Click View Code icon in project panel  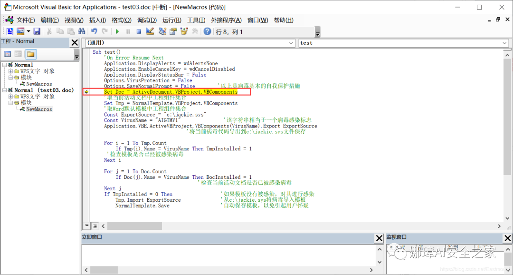[x=8, y=54]
